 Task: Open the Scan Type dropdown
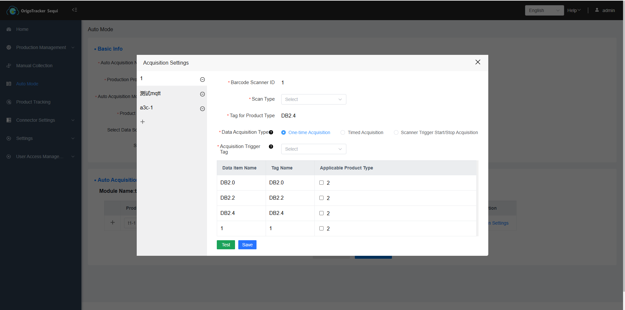[313, 99]
